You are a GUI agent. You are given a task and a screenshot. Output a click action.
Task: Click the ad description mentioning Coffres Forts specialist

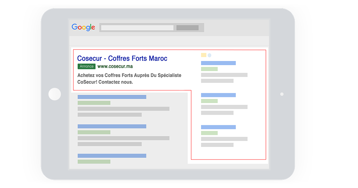pos(129,79)
